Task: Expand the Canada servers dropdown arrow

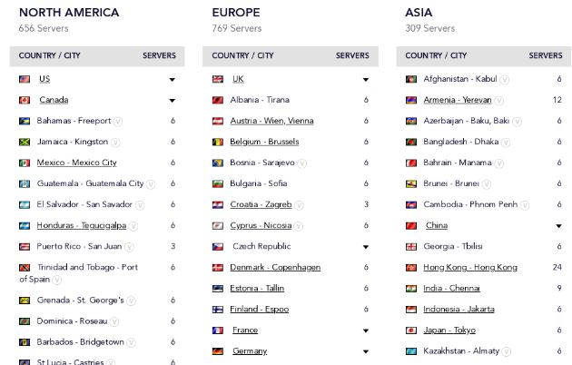Action: pos(173,100)
